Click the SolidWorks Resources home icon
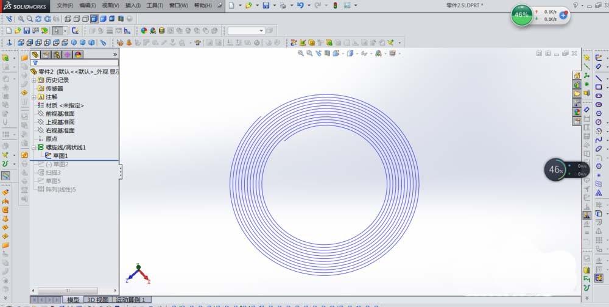This screenshot has height=307, width=609. 577,76
